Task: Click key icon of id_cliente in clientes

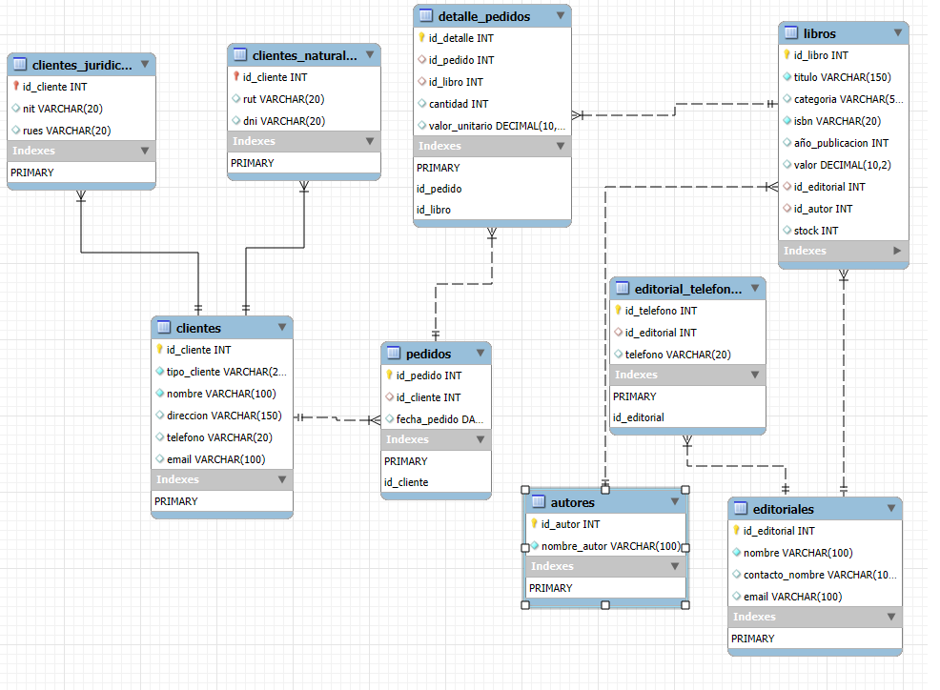Action: coord(159,350)
